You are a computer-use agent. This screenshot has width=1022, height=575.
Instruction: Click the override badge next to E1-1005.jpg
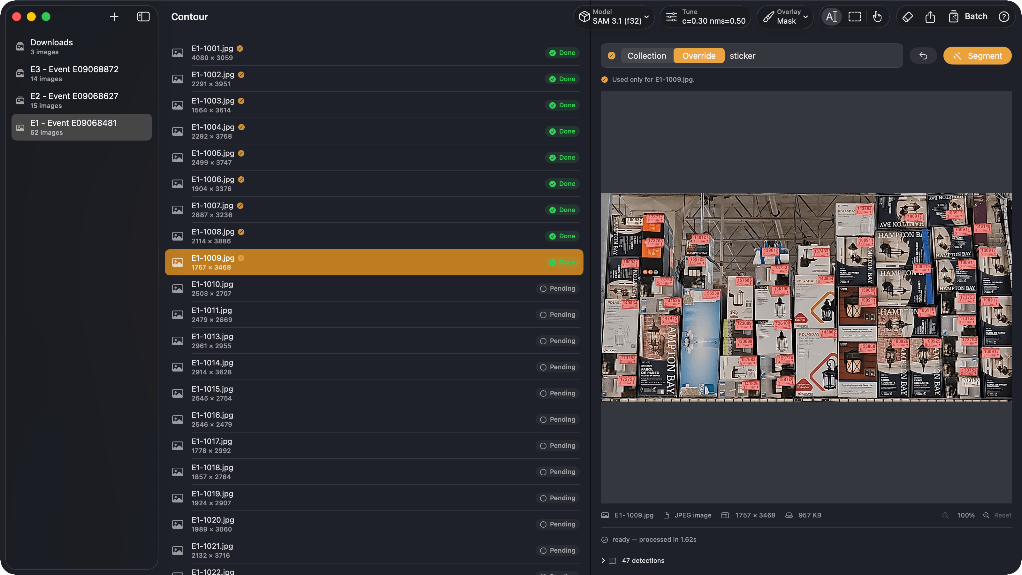point(241,153)
